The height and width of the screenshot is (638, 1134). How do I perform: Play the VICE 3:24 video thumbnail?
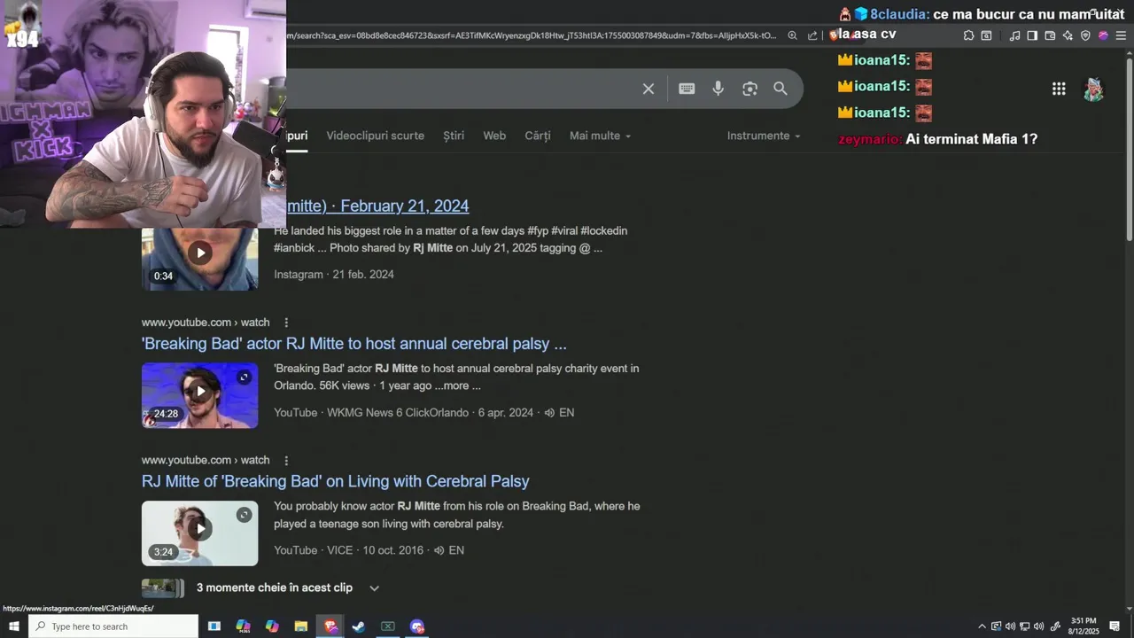point(200,533)
